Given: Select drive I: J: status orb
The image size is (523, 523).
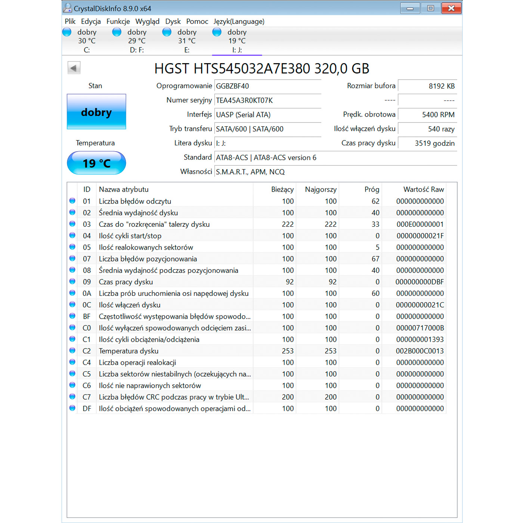Looking at the screenshot, I should click(x=217, y=32).
